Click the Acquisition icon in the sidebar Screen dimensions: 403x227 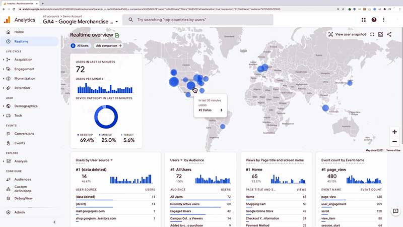pos(8,60)
